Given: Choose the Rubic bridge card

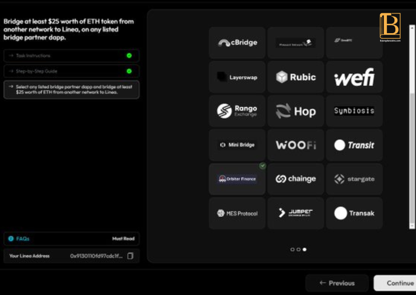Looking at the screenshot, I should pyautogui.click(x=295, y=77).
